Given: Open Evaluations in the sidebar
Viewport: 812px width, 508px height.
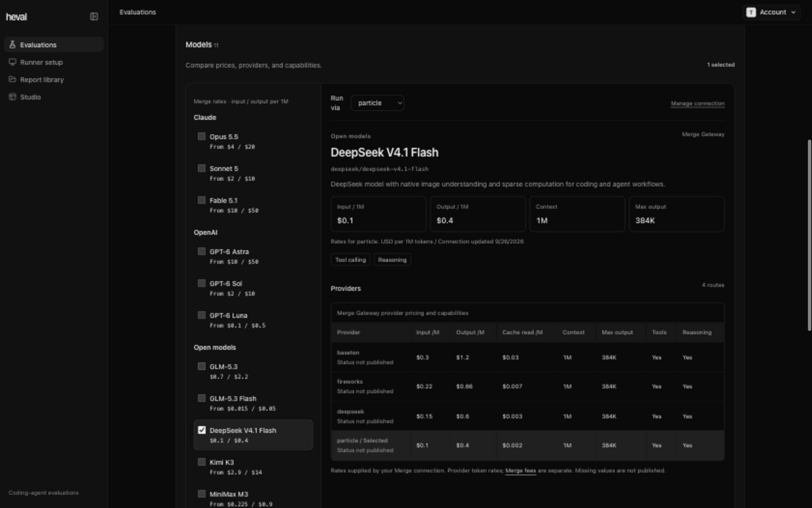Looking at the screenshot, I should pyautogui.click(x=54, y=44).
